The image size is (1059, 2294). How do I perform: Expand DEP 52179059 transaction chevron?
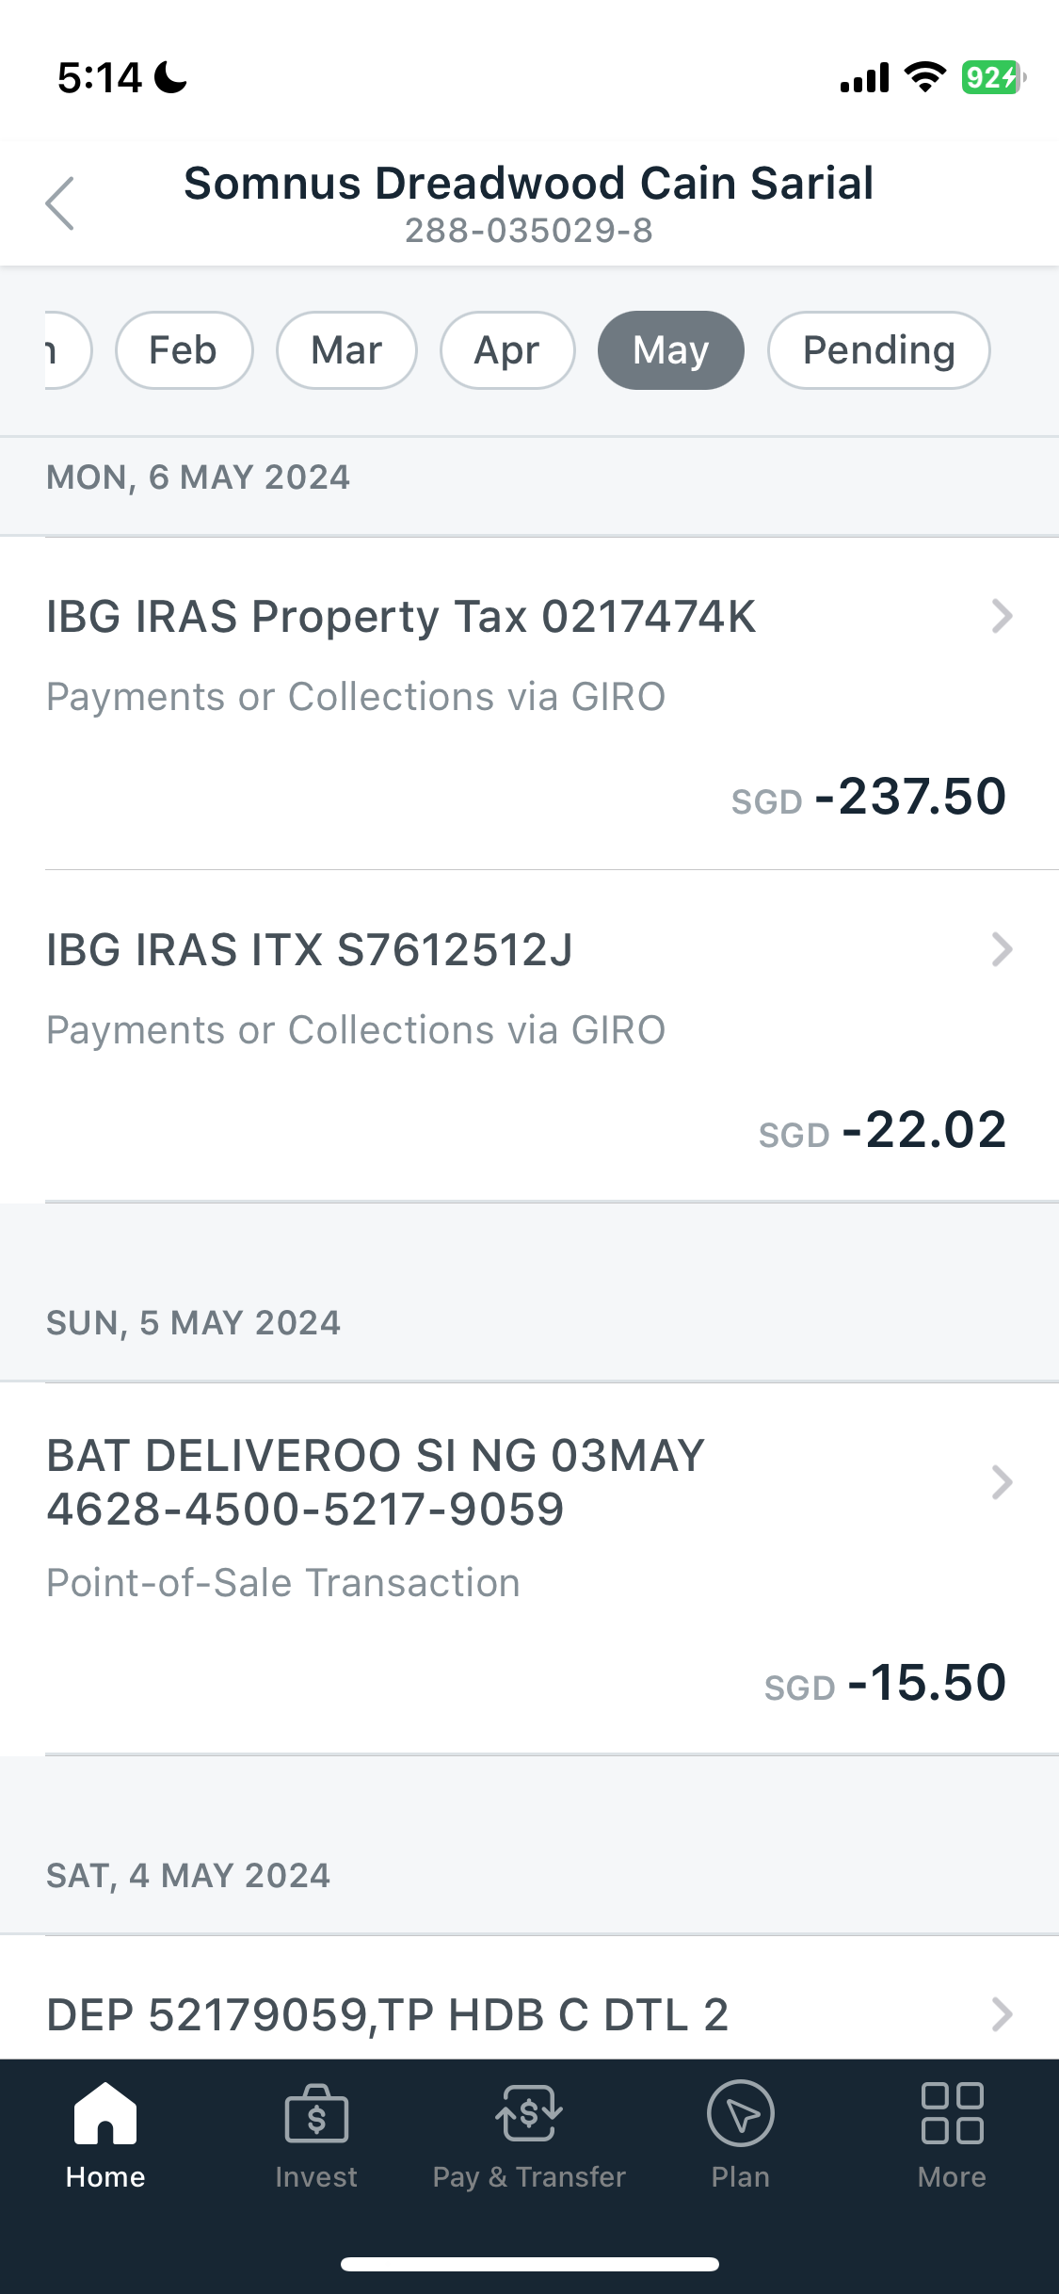[x=1002, y=2014]
